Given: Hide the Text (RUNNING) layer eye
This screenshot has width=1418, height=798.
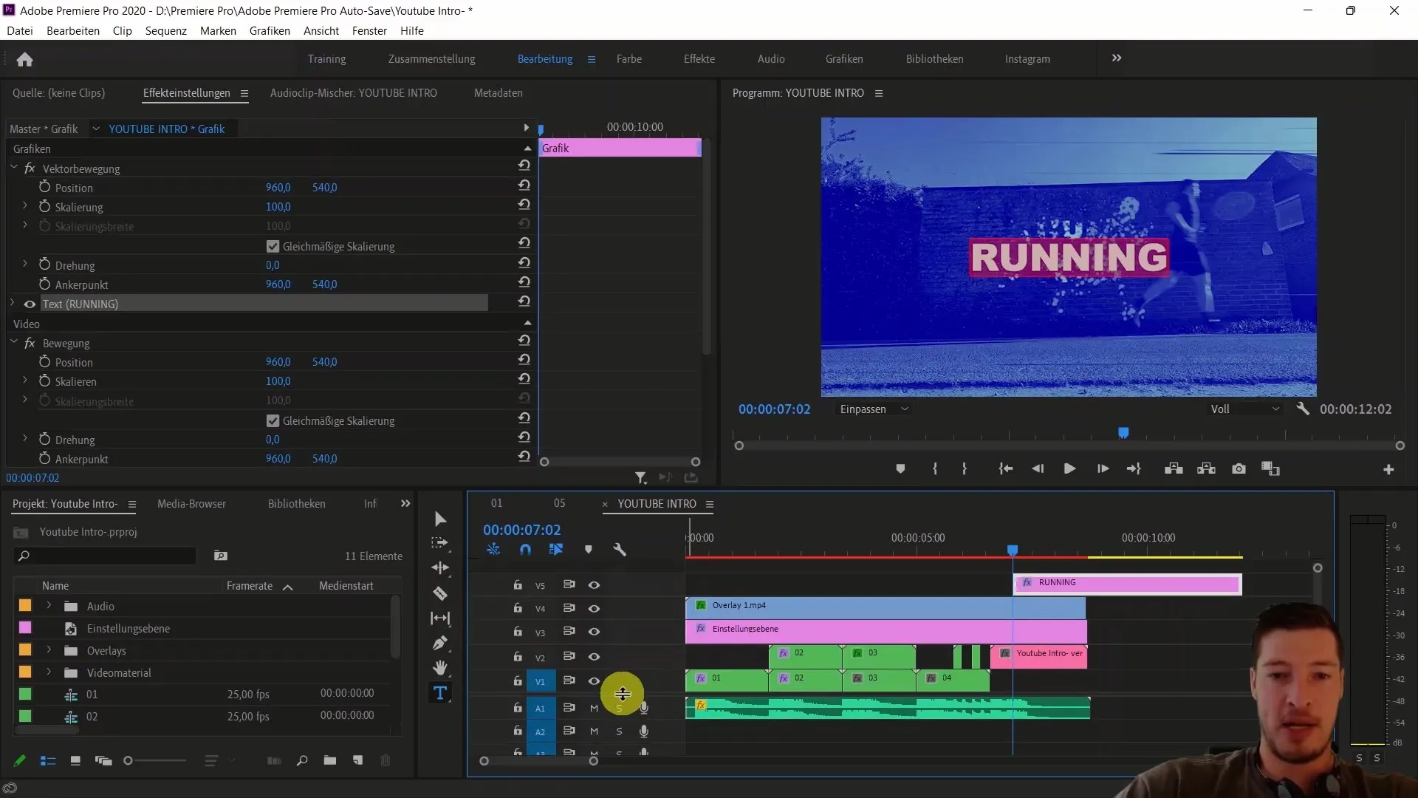Looking at the screenshot, I should [x=30, y=304].
